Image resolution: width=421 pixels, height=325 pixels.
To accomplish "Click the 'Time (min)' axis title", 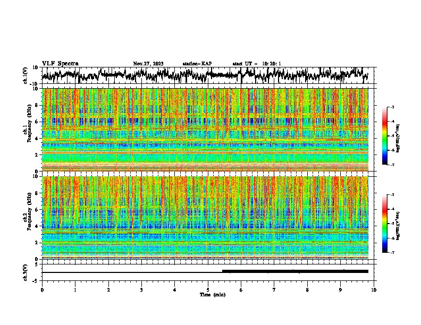I will coord(213,295).
